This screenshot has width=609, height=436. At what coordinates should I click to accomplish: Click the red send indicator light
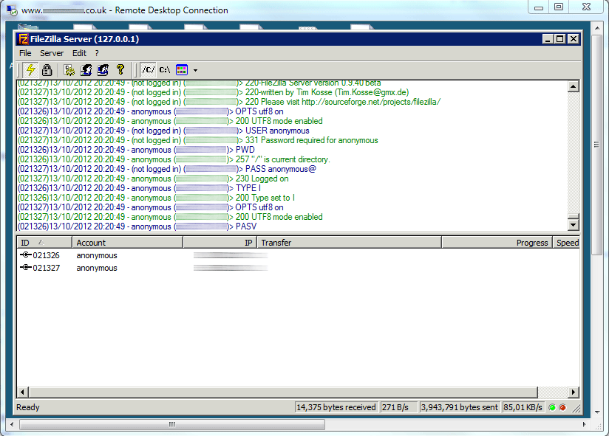(562, 407)
